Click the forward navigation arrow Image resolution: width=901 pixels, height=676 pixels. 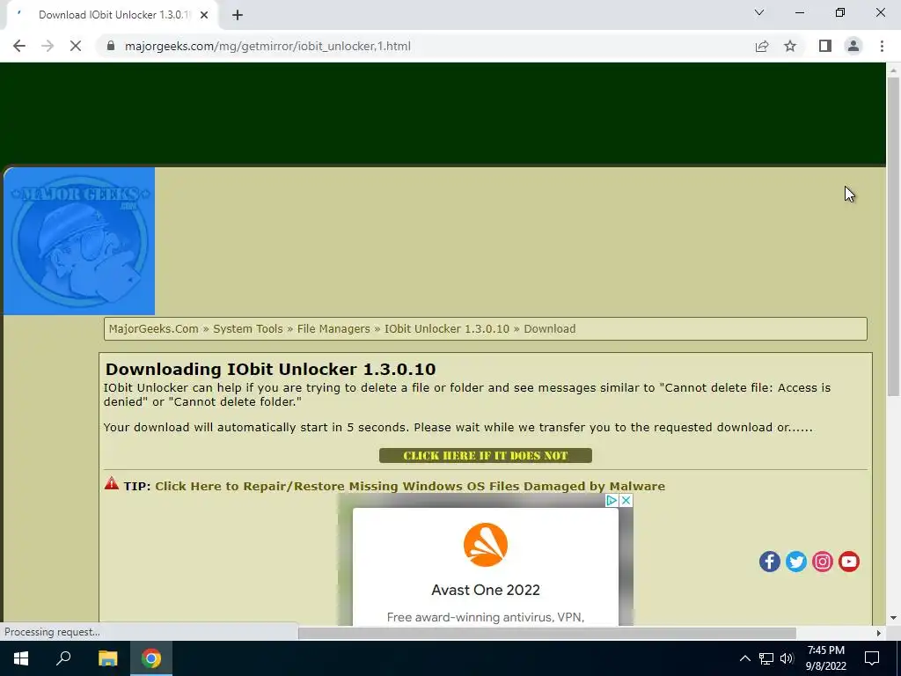pos(48,46)
